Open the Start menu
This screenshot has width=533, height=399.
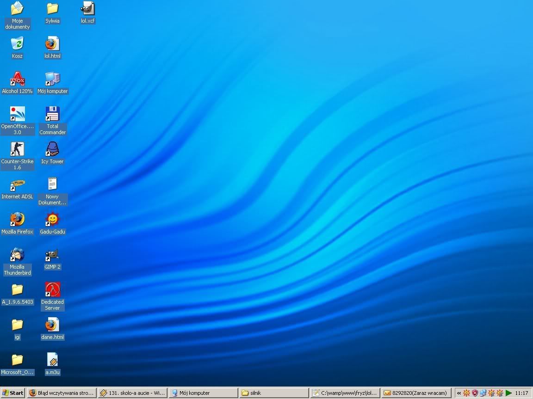click(13, 393)
